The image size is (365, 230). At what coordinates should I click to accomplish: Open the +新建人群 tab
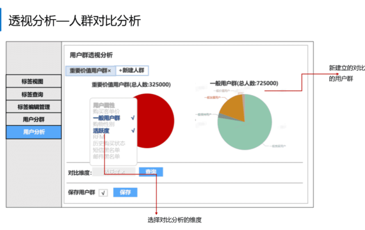point(132,70)
